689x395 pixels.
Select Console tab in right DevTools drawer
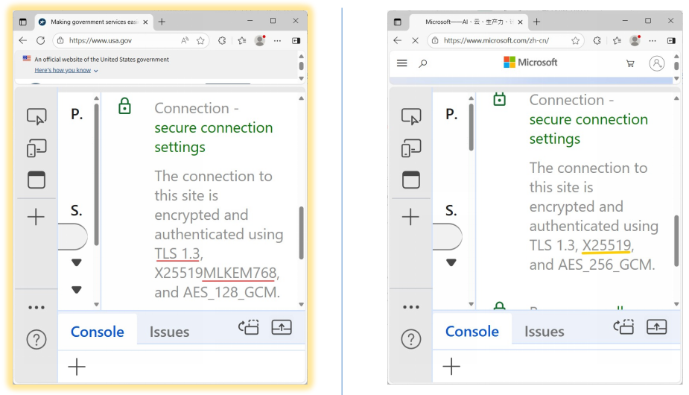(x=472, y=332)
